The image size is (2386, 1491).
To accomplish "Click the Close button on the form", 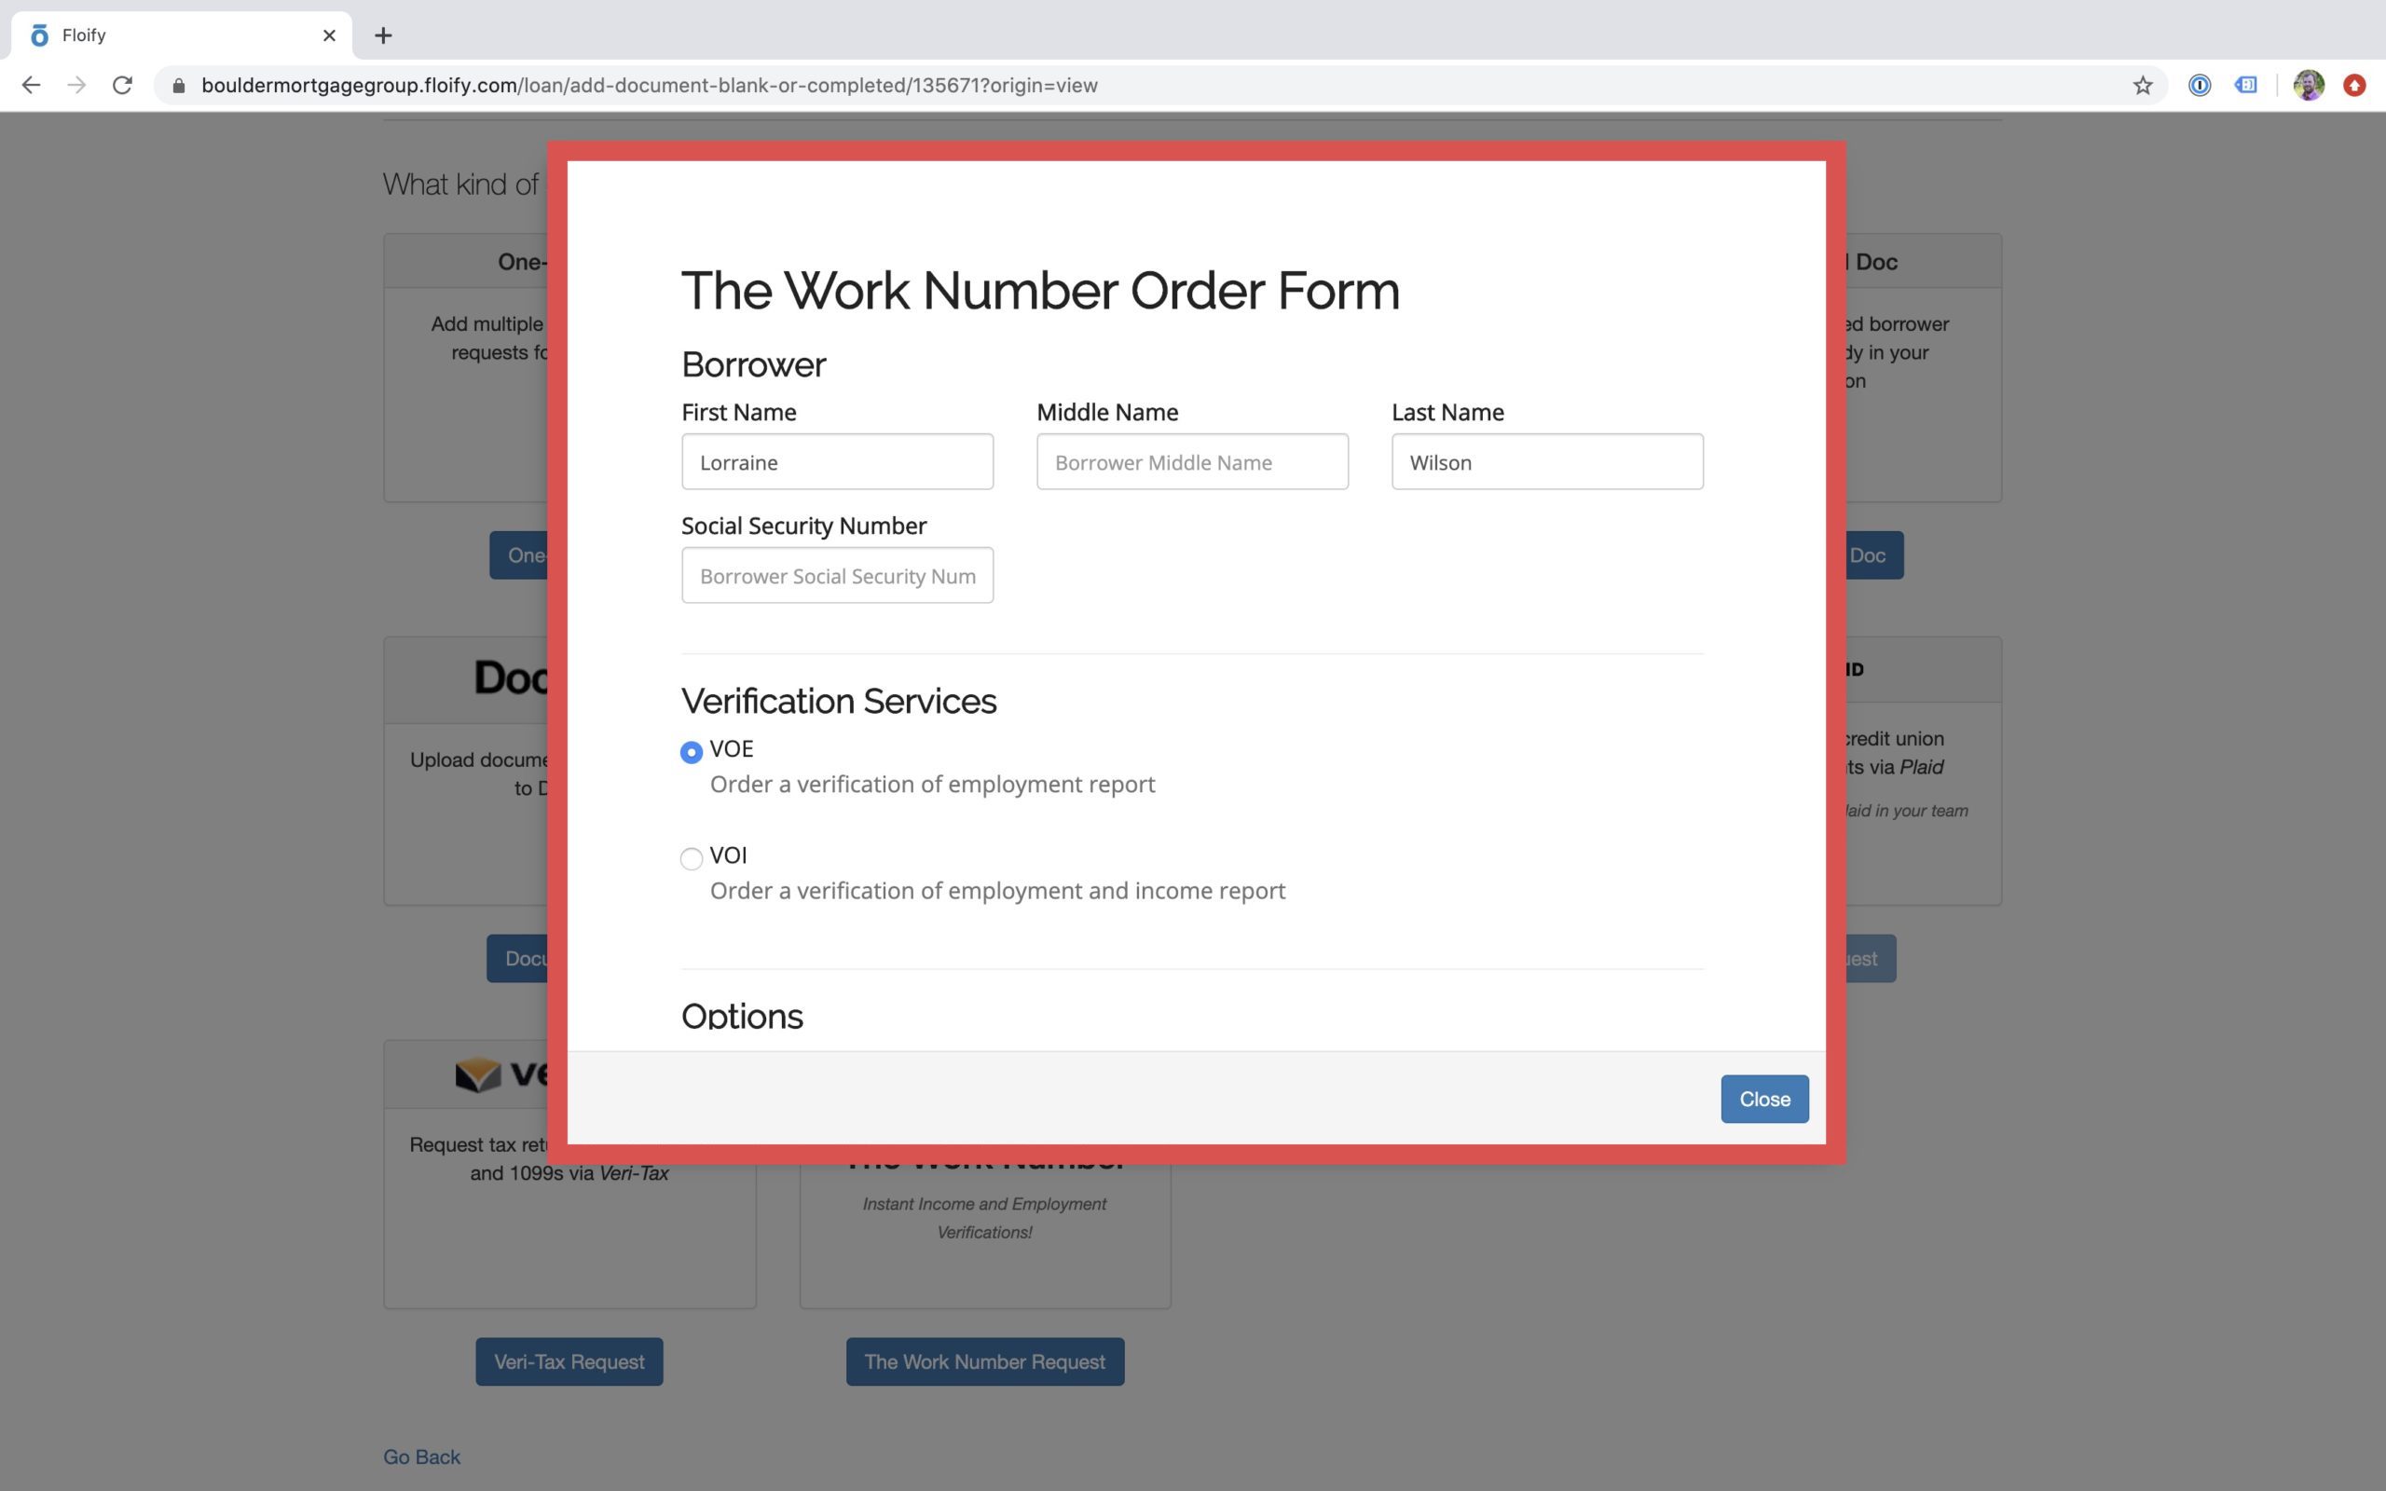I will pos(1764,1098).
